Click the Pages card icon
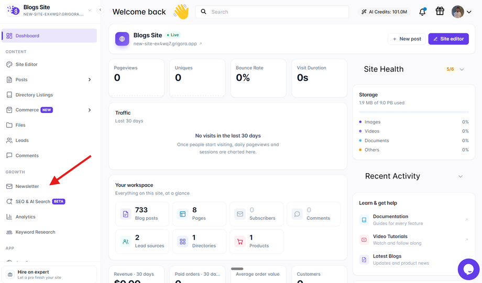 click(183, 214)
